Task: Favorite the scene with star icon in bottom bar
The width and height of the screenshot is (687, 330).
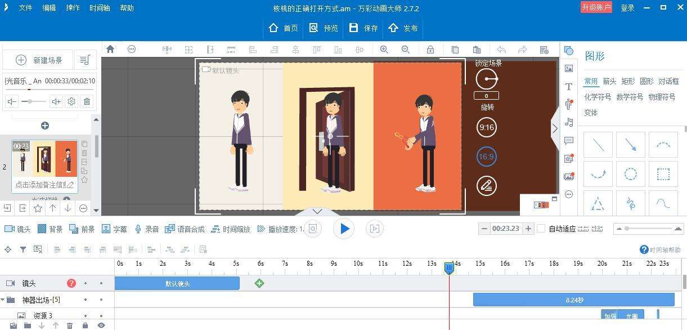Action: tap(38, 208)
